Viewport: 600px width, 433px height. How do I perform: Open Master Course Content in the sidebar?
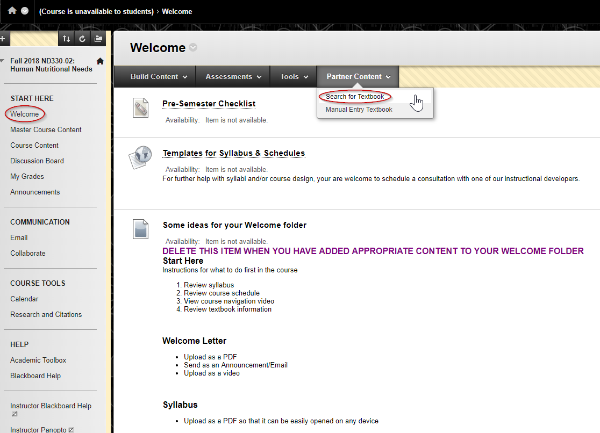tap(46, 129)
